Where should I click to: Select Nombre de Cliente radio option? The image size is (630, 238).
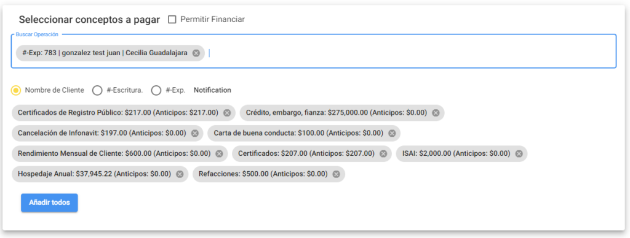[16, 90]
